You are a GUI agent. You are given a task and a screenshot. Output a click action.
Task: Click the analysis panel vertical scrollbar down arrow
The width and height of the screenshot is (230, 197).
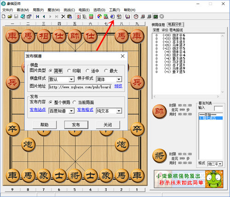click(223, 92)
